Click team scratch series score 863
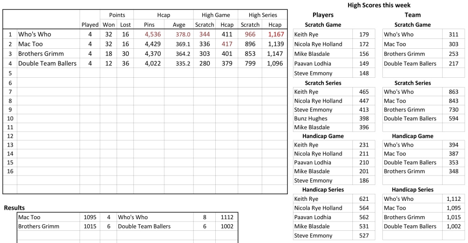Viewport: 468px width, 243px height. [x=453, y=92]
